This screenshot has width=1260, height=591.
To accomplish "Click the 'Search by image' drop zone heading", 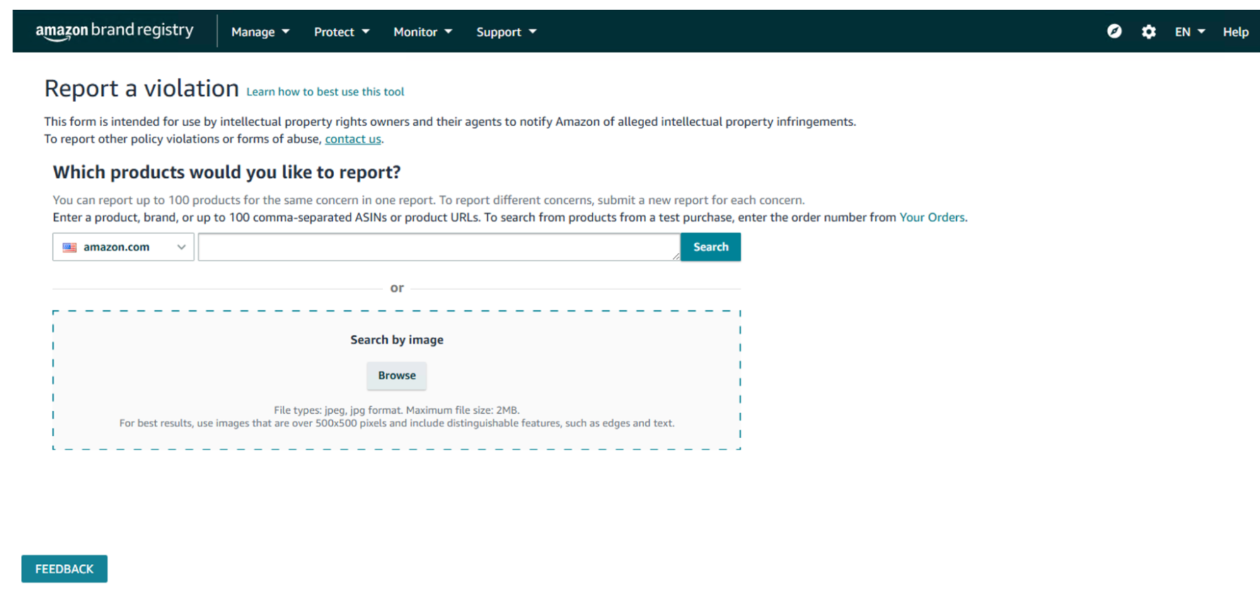I will [396, 339].
